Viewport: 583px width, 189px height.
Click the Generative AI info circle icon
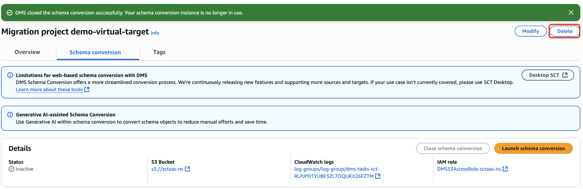click(x=10, y=115)
